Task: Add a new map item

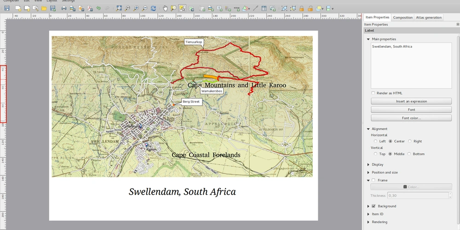Action: pos(202,8)
